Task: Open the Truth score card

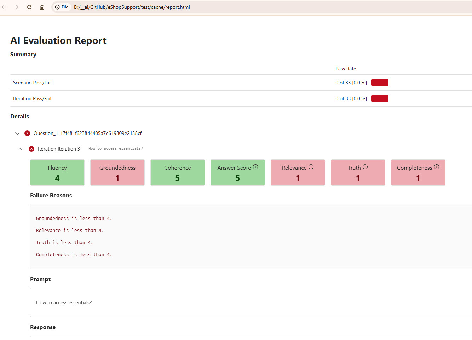Action: tap(358, 172)
